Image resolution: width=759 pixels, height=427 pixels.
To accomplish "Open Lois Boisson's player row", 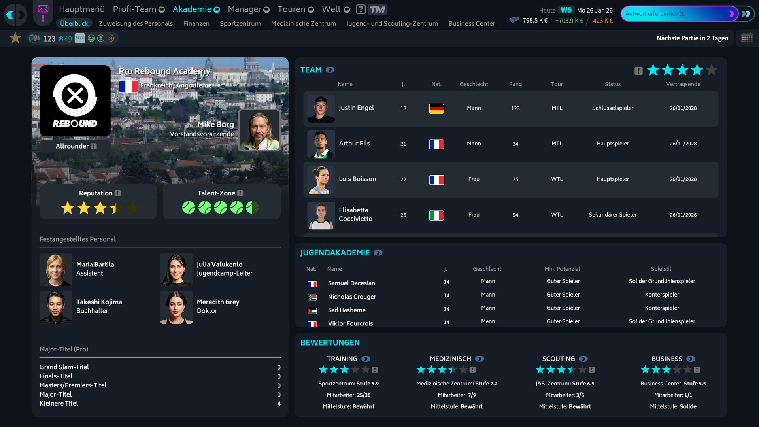I will coord(511,179).
